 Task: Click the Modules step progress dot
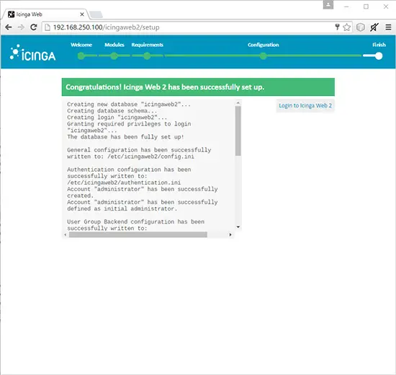[114, 56]
